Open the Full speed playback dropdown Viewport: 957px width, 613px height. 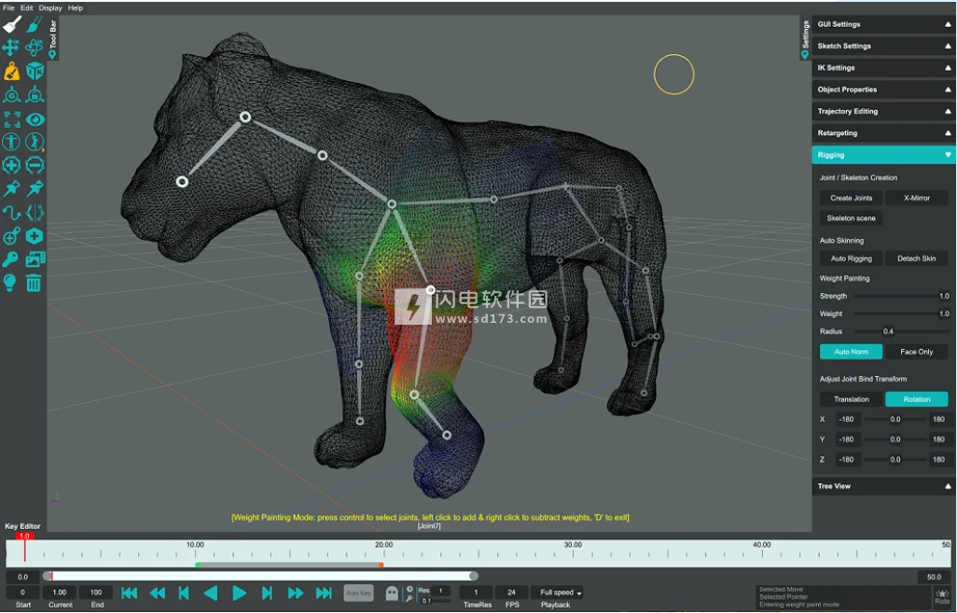pos(556,592)
